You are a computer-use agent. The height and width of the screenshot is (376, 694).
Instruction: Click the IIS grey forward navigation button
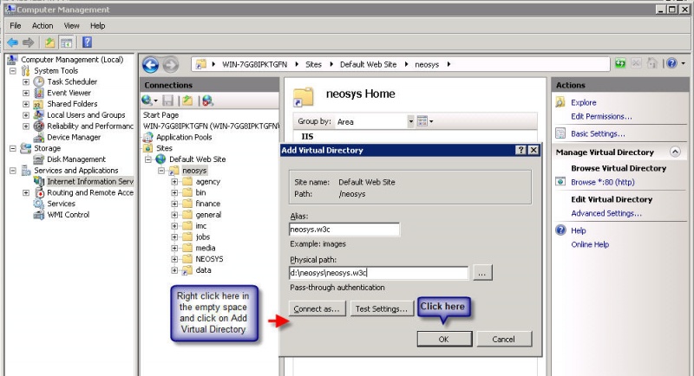(x=170, y=65)
